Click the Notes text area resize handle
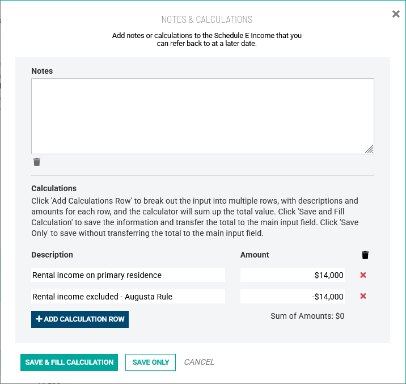406x384 pixels. pos(369,149)
